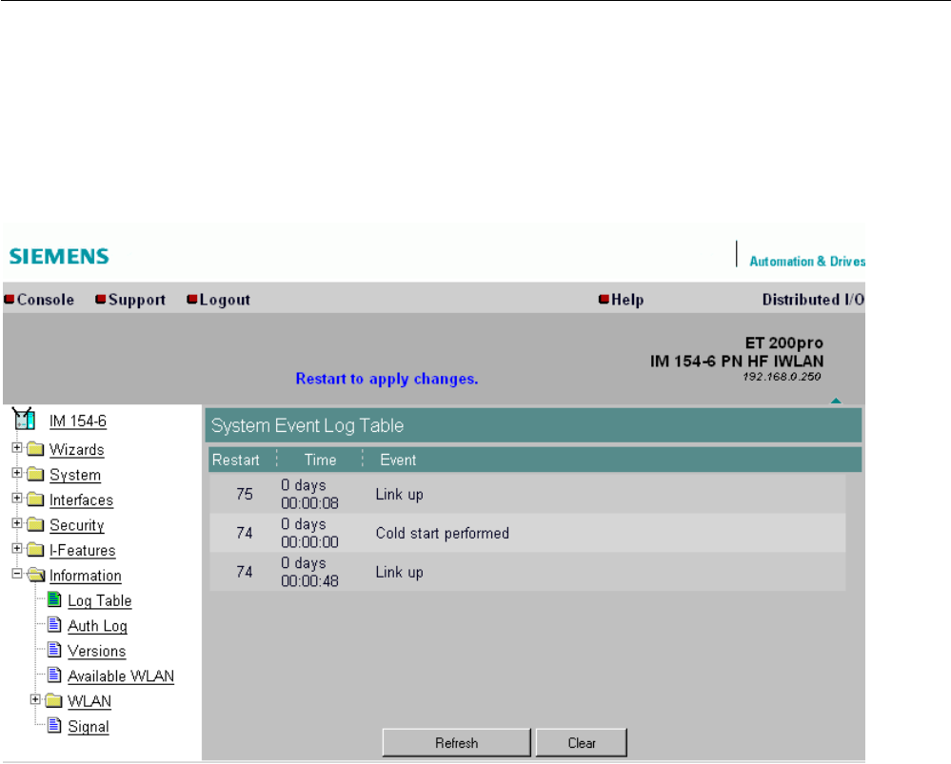This screenshot has height=764, width=951.
Task: Open the Auth Log link
Action: pos(97,626)
